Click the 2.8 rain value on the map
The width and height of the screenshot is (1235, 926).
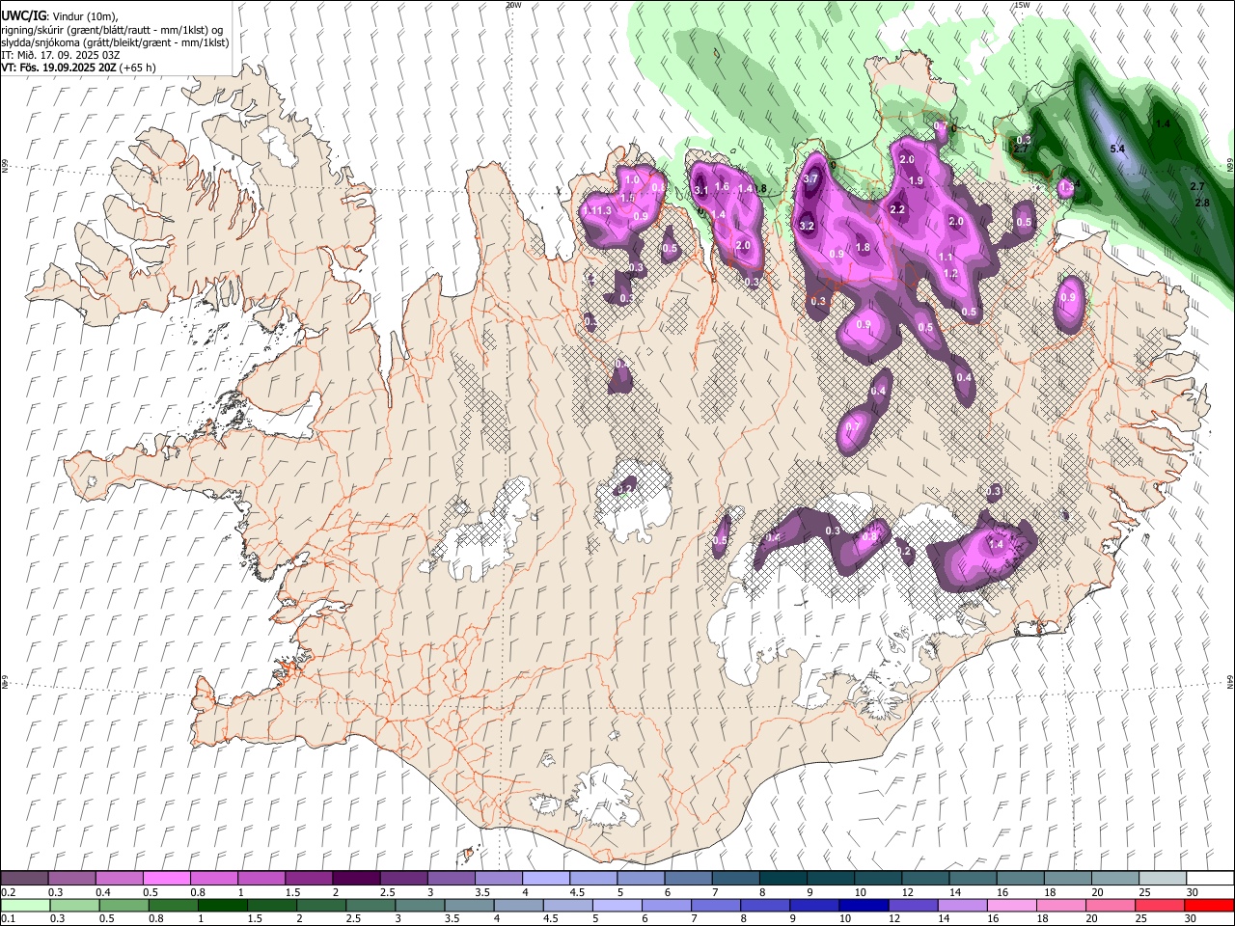click(x=1202, y=203)
